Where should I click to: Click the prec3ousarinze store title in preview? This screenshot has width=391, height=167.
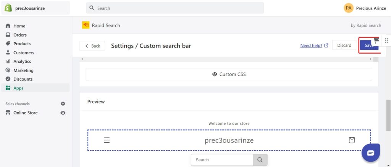coord(229,140)
